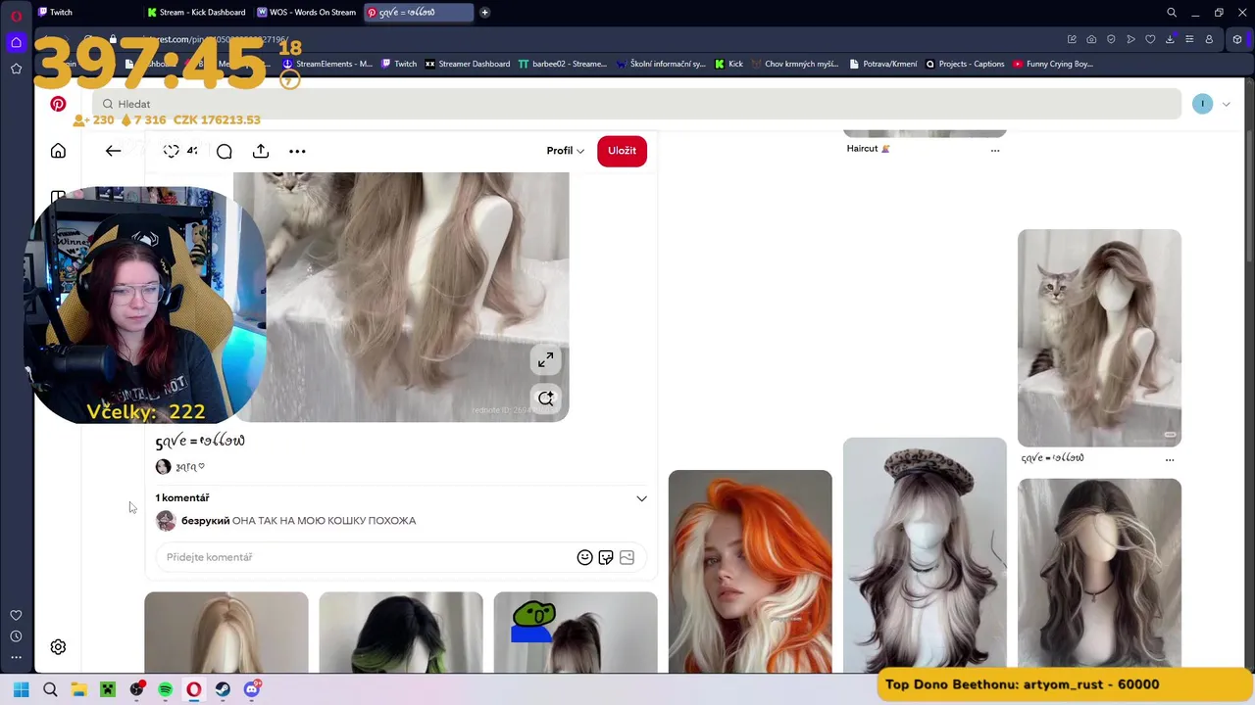The image size is (1255, 705).
Task: Open more options for Haircut pin
Action: [995, 150]
